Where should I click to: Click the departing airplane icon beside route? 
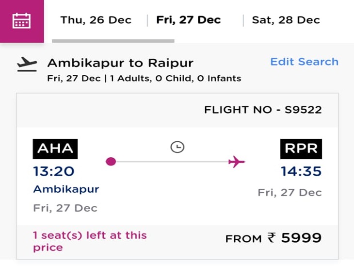coord(27,65)
